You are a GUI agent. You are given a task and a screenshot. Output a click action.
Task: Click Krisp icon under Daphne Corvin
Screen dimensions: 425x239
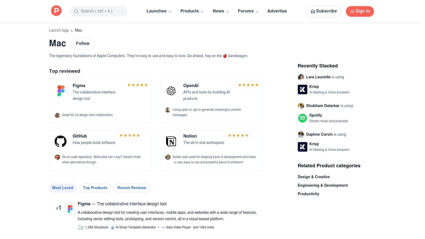[x=302, y=147]
